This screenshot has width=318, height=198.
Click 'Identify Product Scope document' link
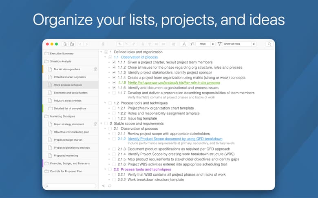(x=175, y=139)
